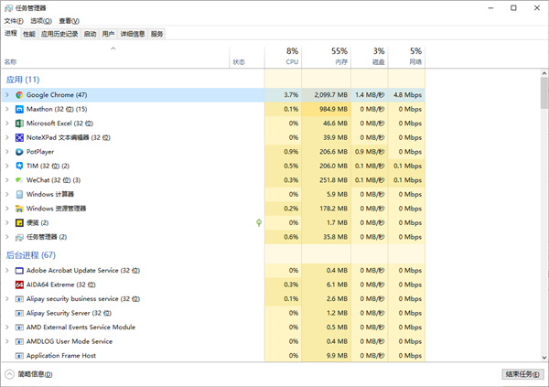Sort by the 内存 column header
Viewport: 549px width, 387px height.
coord(326,57)
